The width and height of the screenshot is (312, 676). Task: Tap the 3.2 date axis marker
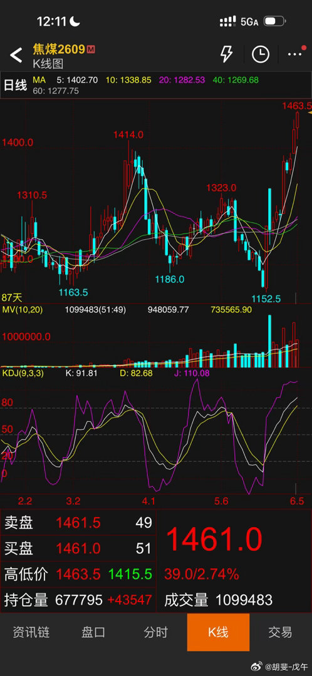tap(73, 501)
